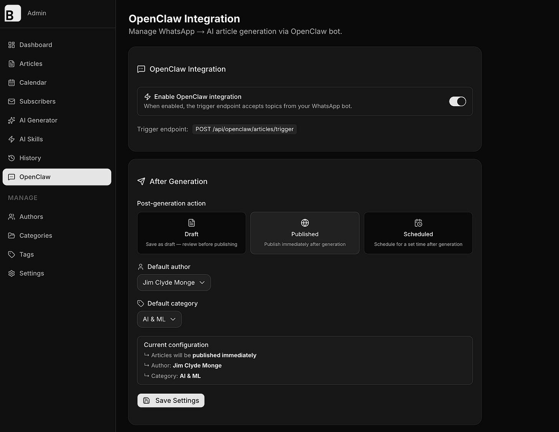Click the Scheduled calendar-clock icon
Screen dimensions: 559x432
(x=418, y=223)
